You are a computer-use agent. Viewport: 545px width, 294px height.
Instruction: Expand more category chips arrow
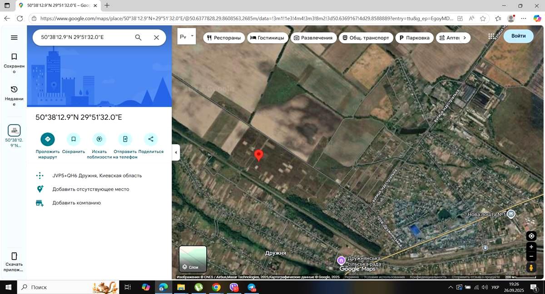(x=464, y=38)
